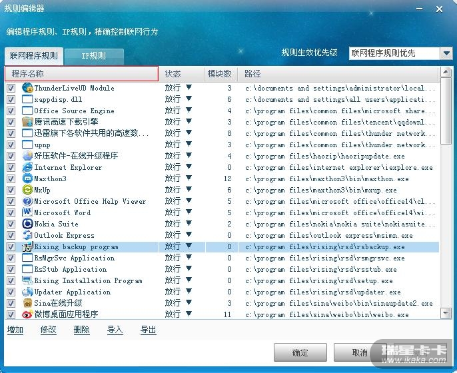This screenshot has width=457, height=373.
Task: Click the Rising Installation Program icon
Action: pos(27,280)
